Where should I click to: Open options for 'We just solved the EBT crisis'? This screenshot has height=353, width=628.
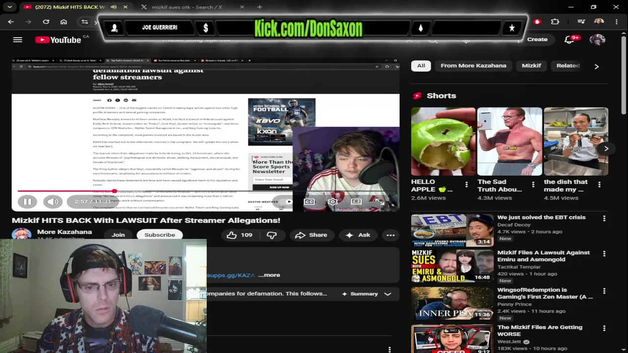click(604, 218)
